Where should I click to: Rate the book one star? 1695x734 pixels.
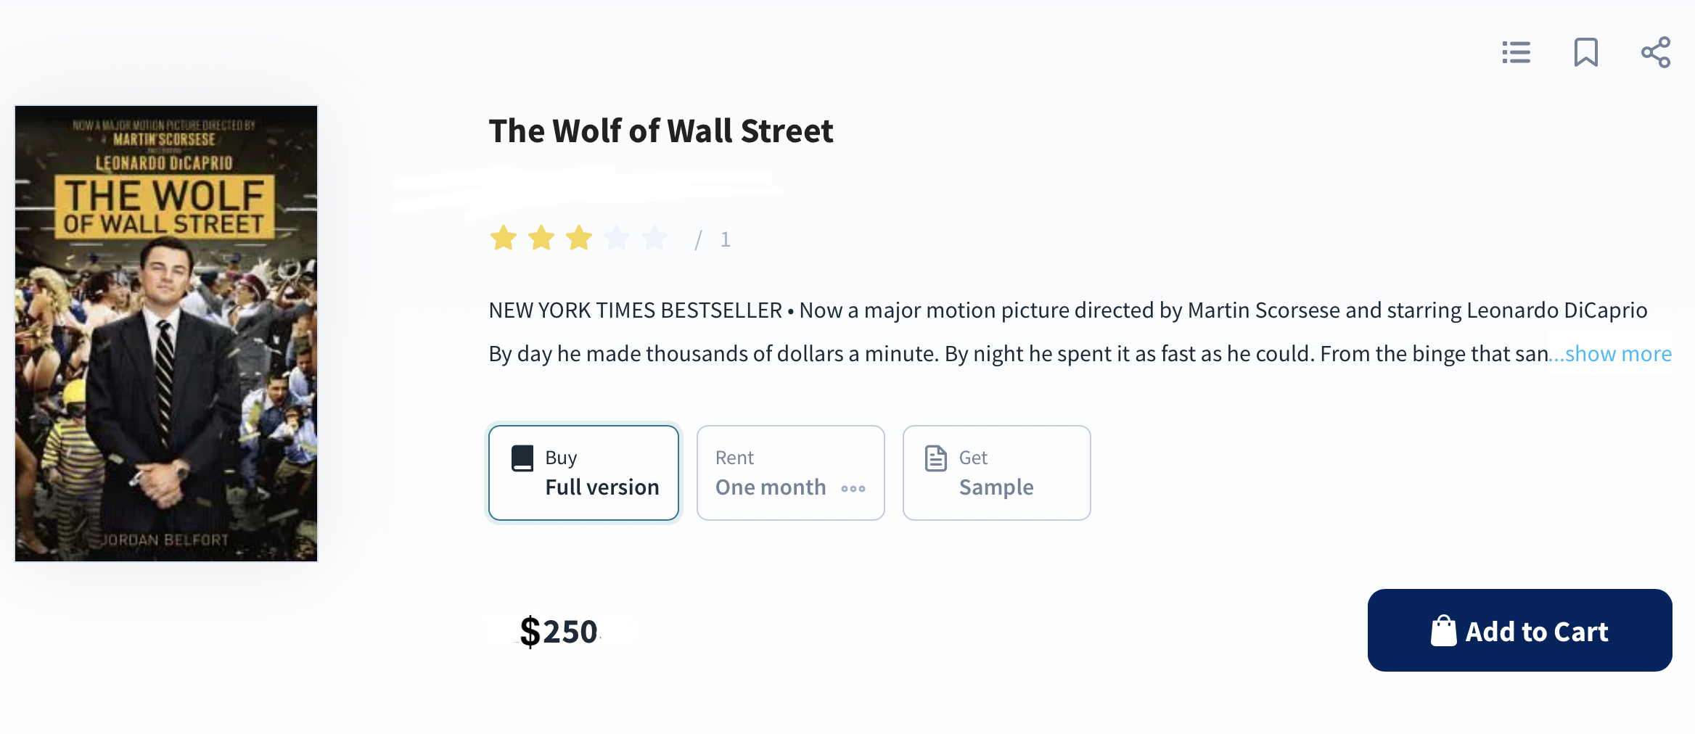coord(504,238)
